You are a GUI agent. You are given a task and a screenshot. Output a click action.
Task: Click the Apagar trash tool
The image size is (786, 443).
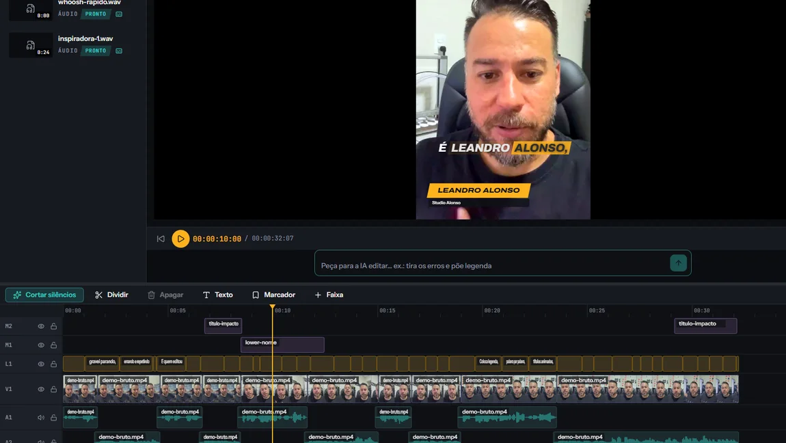pos(165,295)
